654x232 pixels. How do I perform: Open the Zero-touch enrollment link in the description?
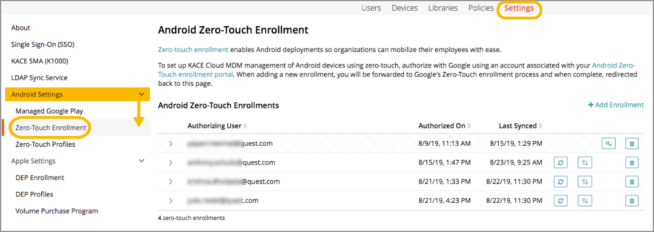coord(193,50)
